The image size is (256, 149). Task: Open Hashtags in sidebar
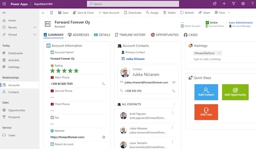coord(14,67)
